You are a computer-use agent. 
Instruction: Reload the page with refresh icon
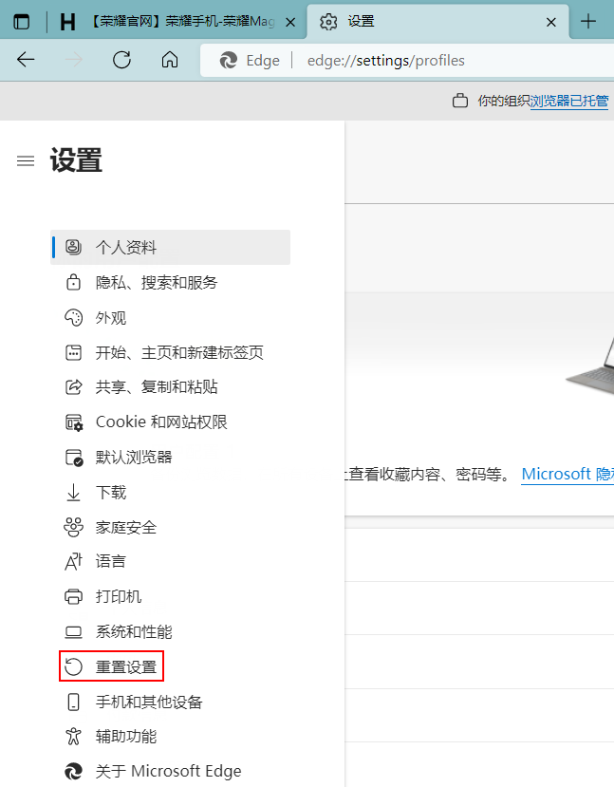click(x=121, y=60)
